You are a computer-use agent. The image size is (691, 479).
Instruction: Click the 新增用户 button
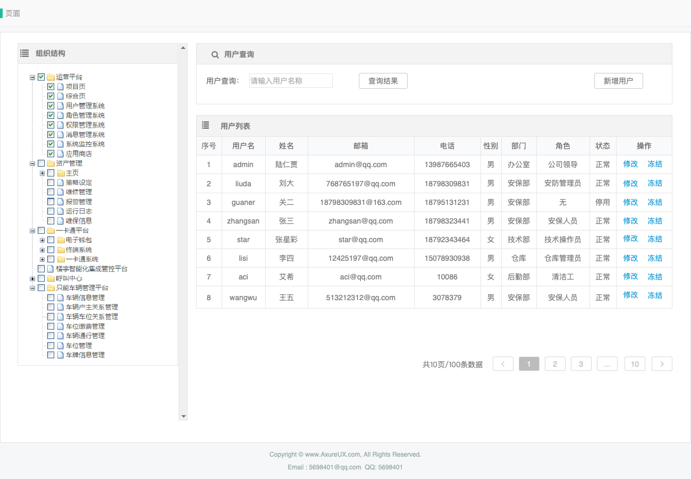point(619,81)
